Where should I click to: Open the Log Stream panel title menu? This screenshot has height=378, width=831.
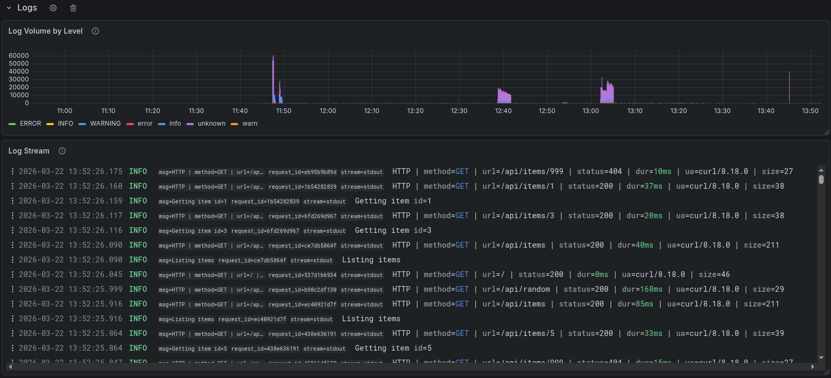point(29,151)
